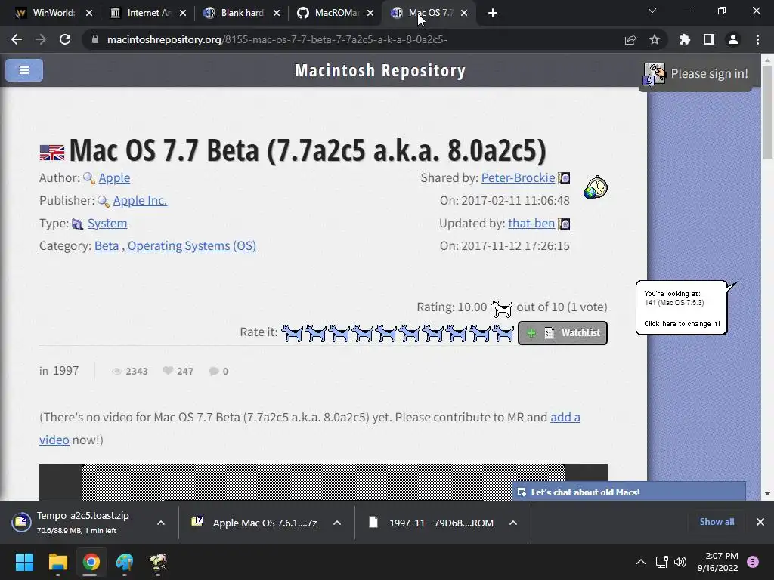The image size is (774, 580).
Task: Show hidden system tray icons
Action: (x=641, y=562)
